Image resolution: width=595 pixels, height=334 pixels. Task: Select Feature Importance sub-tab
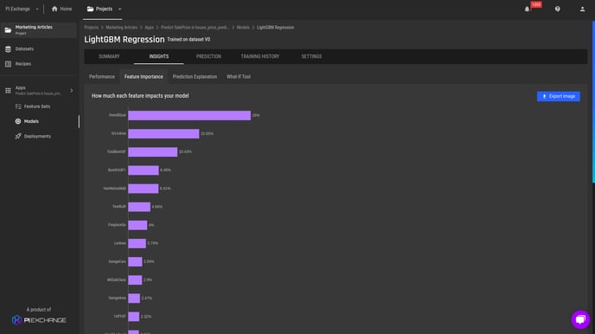144,77
